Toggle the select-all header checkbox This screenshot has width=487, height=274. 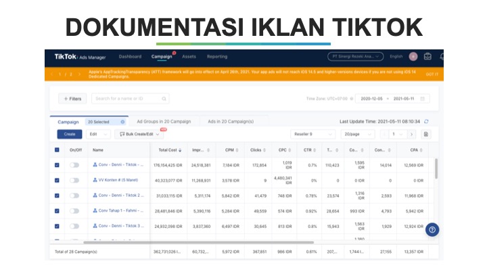click(57, 150)
